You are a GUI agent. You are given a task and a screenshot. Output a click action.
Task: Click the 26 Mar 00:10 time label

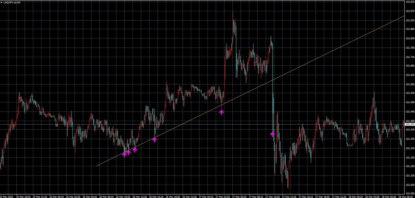click(x=56, y=196)
